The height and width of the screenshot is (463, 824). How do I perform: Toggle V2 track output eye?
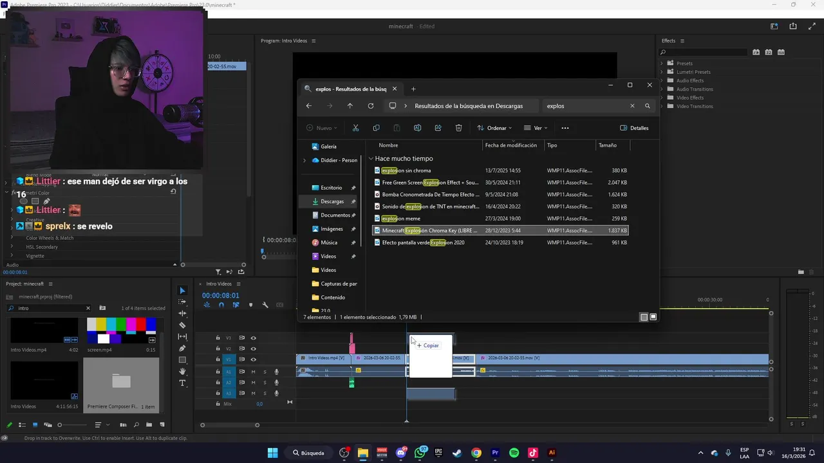(253, 349)
